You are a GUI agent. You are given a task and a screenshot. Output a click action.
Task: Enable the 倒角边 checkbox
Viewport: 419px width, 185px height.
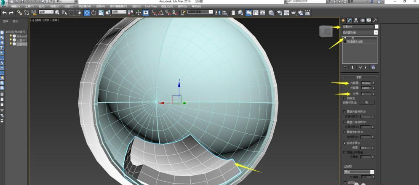[x=344, y=98]
